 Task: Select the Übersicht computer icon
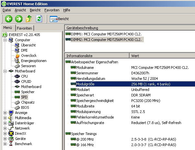[17, 45]
